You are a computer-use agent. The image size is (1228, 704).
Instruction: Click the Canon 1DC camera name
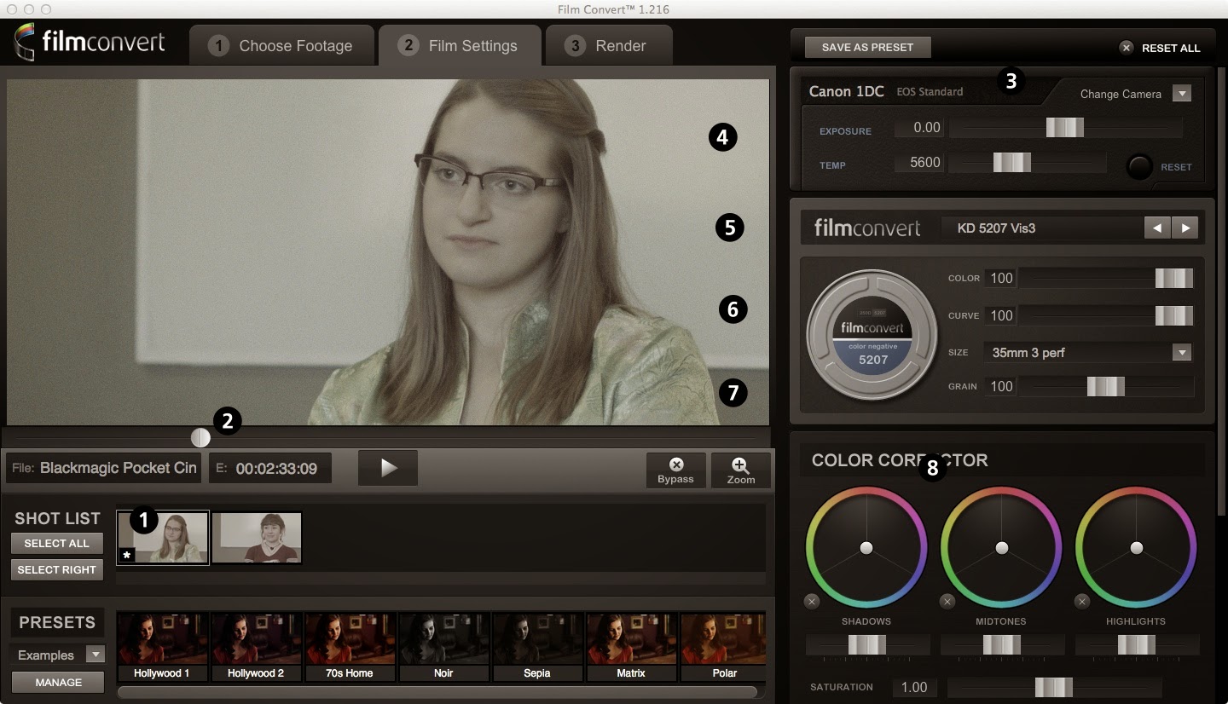[846, 92]
